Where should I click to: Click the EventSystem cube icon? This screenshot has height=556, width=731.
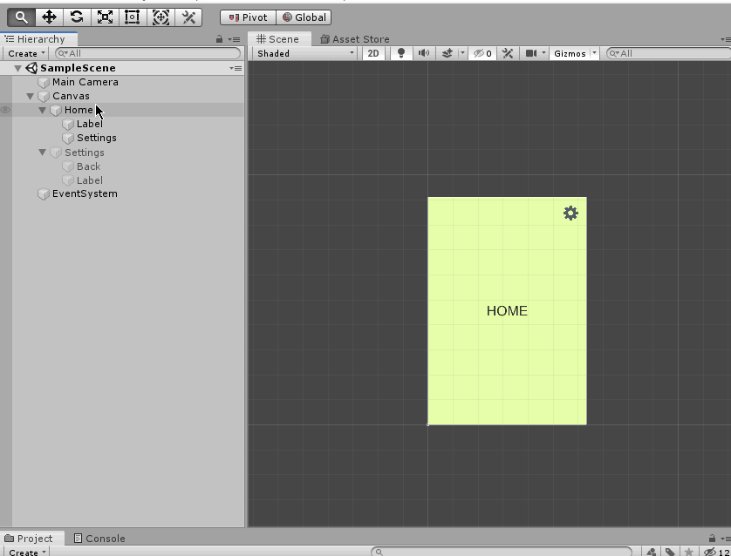coord(44,194)
